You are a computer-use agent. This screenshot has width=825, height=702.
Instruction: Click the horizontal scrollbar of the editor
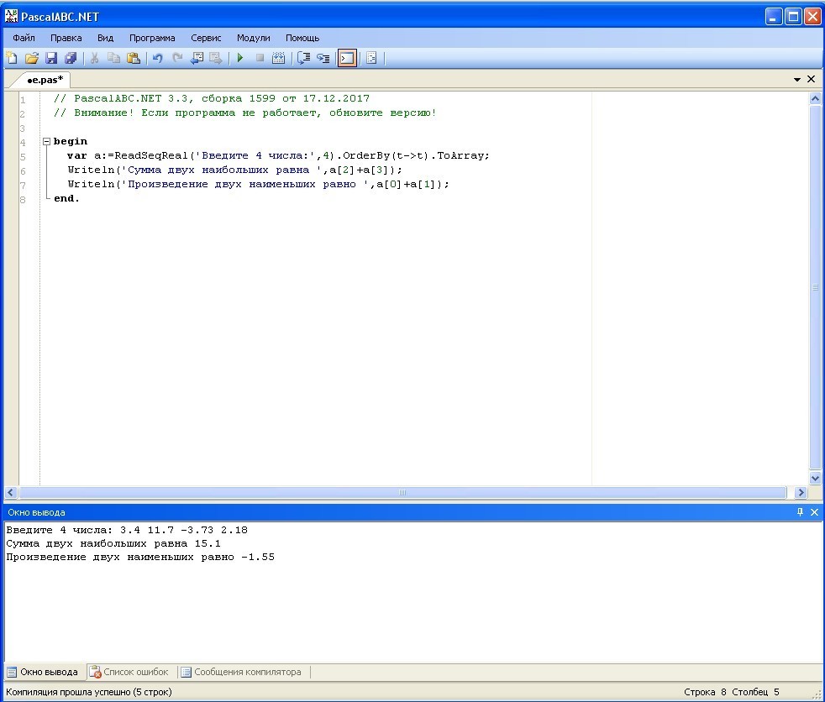pyautogui.click(x=403, y=493)
